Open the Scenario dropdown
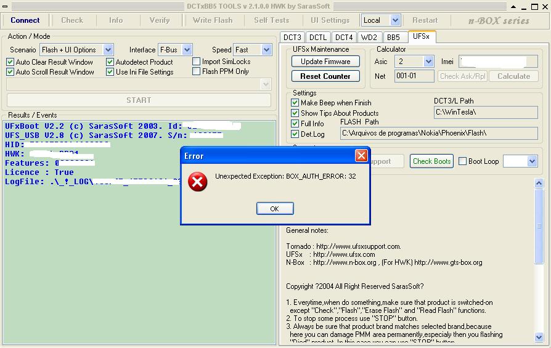Viewport: 551px width, 348px height. click(108, 50)
